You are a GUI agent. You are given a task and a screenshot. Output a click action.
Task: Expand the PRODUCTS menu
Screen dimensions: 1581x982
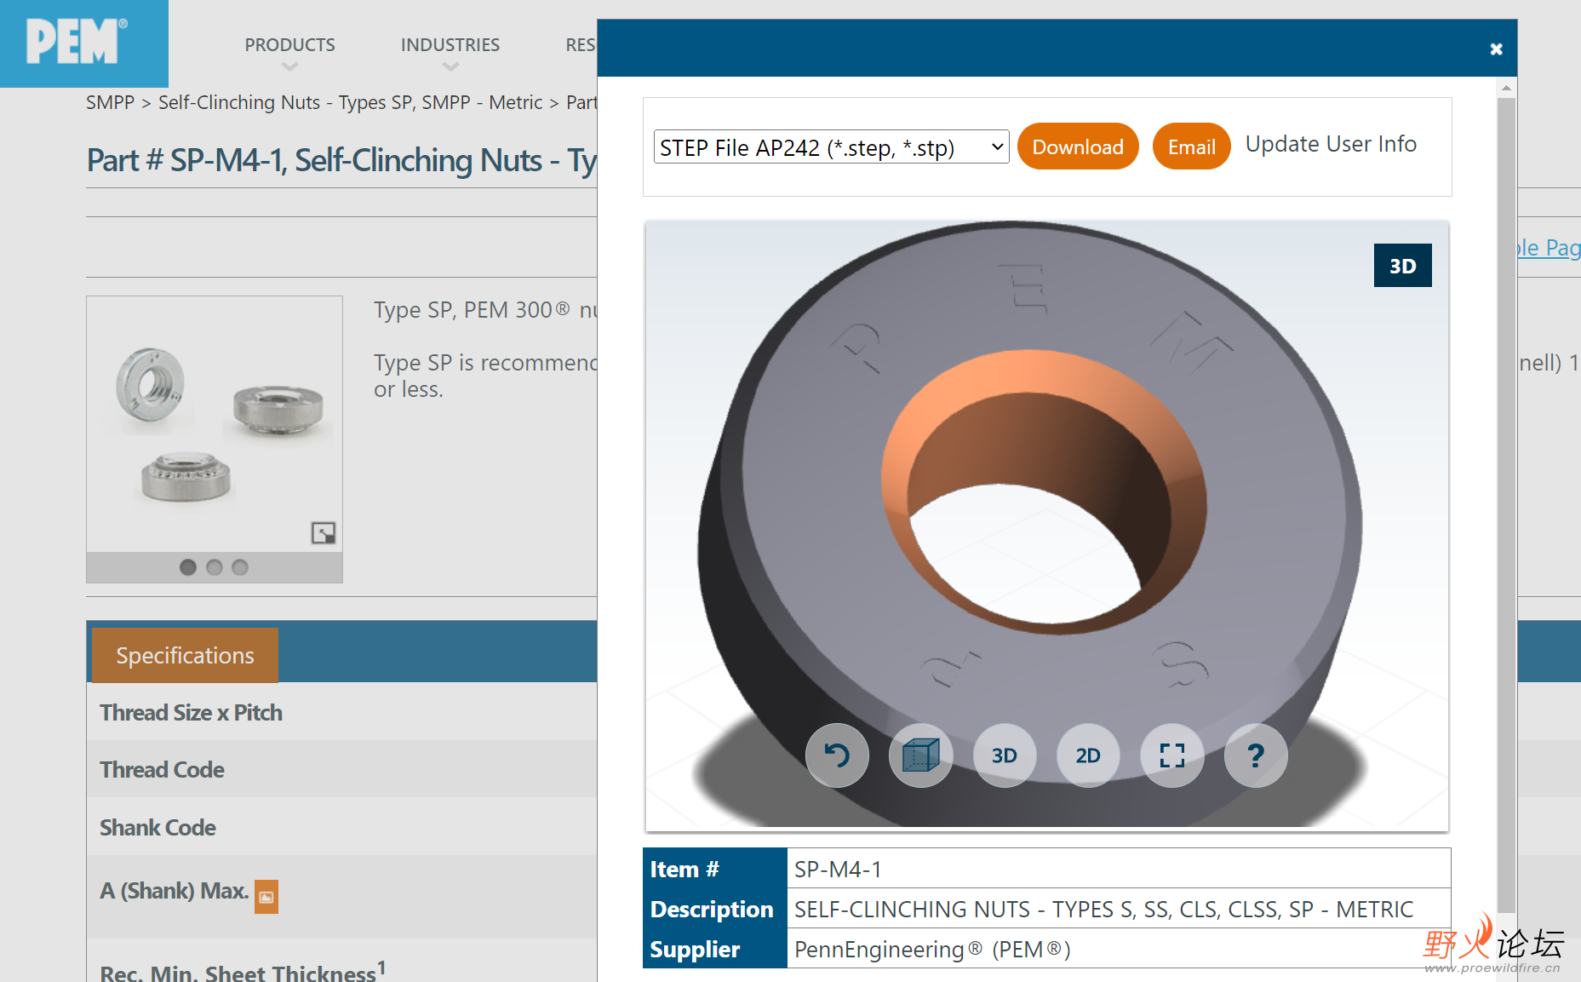(x=289, y=45)
